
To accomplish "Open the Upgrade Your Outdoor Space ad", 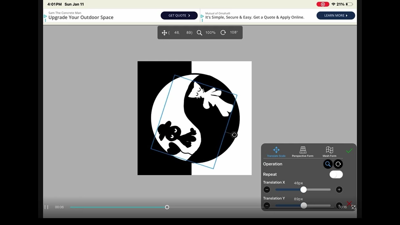I will point(81,17).
